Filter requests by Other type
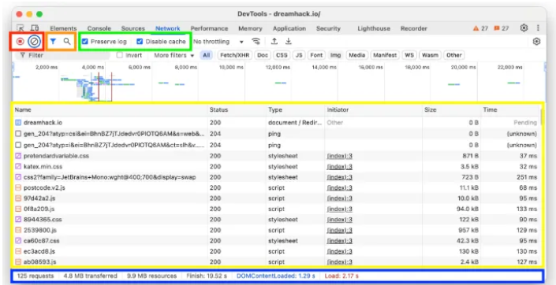 tap(454, 55)
